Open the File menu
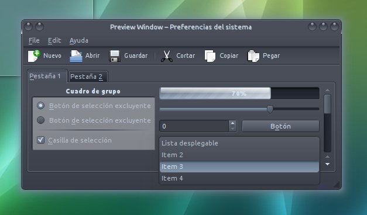Image resolution: width=367 pixels, height=215 pixels. pyautogui.click(x=34, y=40)
